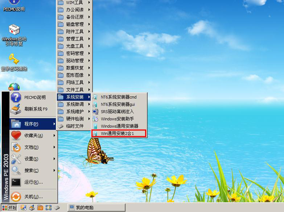Expand the 设置(S) submenu arrow

tap(54, 159)
